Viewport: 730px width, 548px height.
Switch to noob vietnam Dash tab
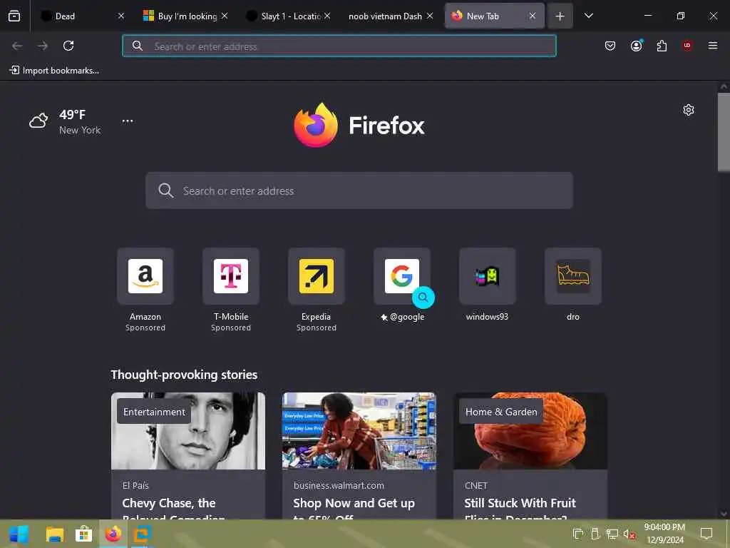point(390,16)
